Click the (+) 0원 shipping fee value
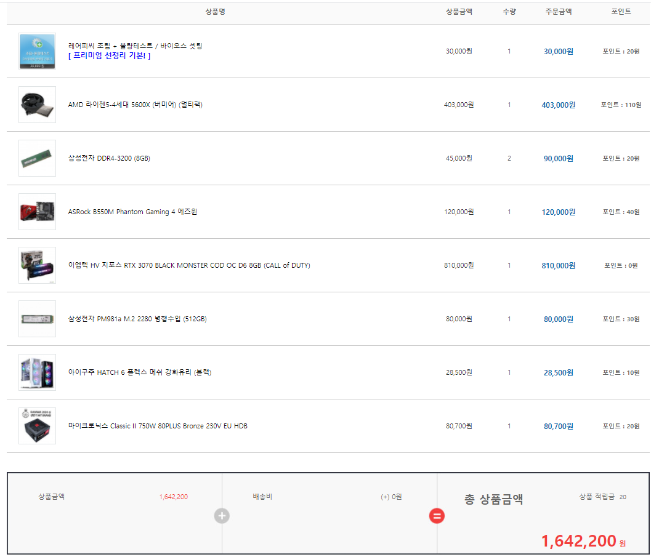The height and width of the screenshot is (557, 651). tap(391, 497)
